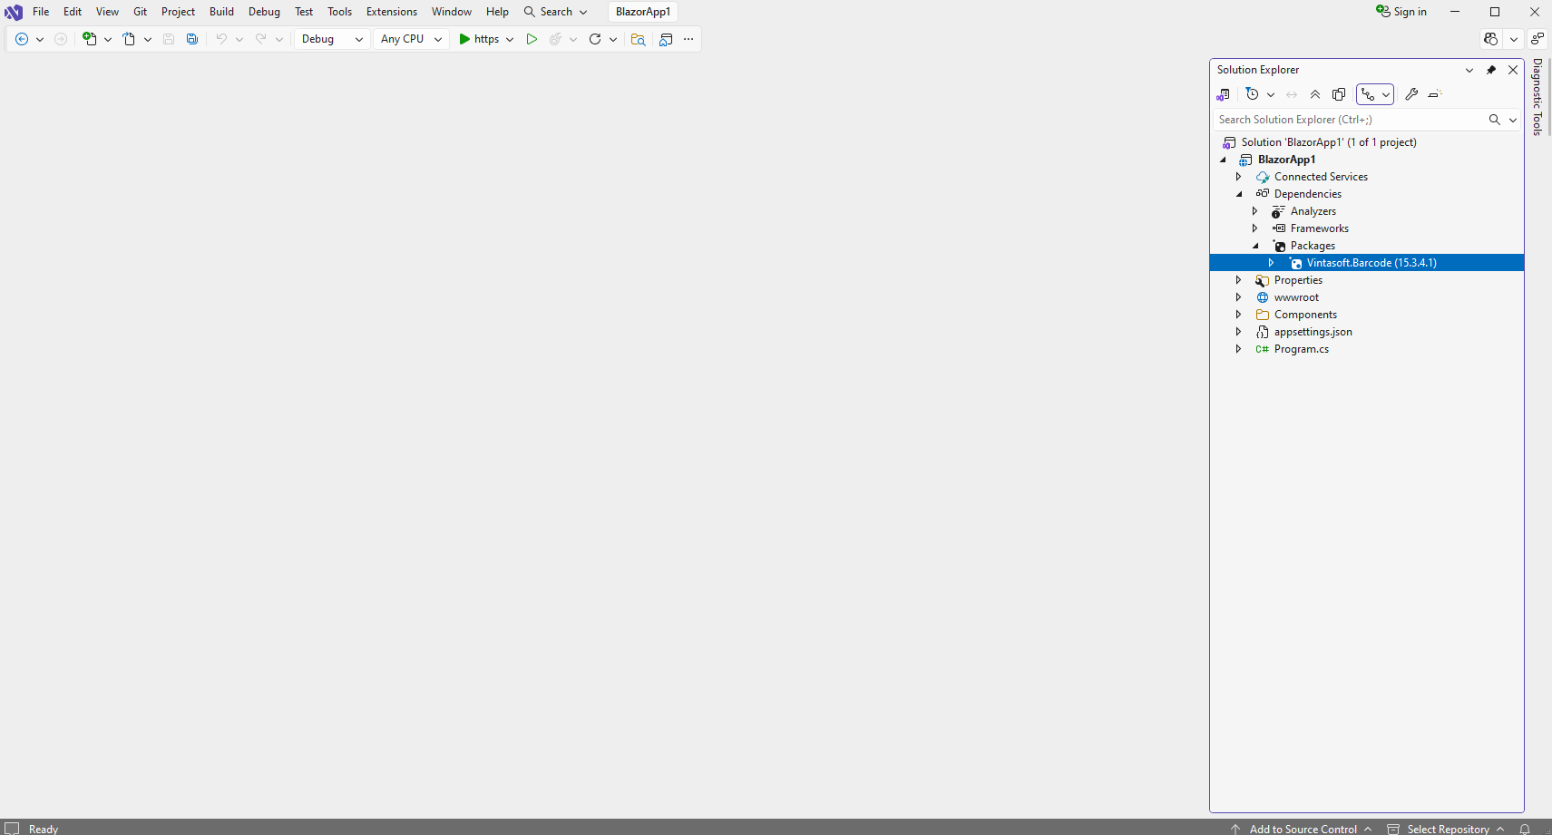Expand the Vintasoft.Barcode package node
Screen dimensions: 1552x835
[1272, 263]
